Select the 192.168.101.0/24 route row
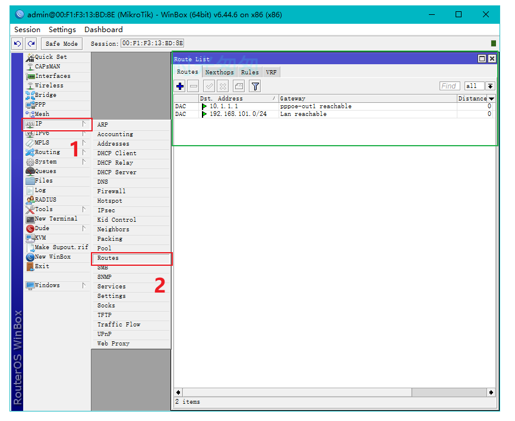 coord(333,114)
